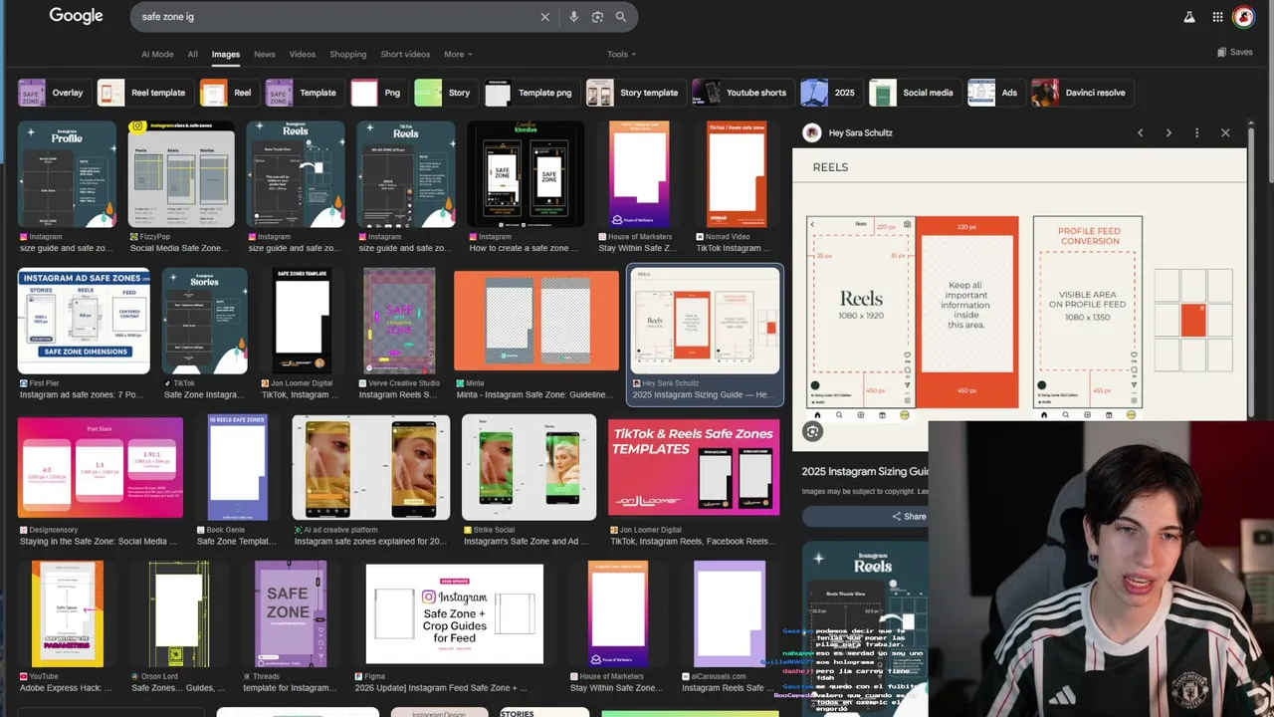Open aiCarousels Instagram Reels Safe thumbnail
The image size is (1274, 717).
pyautogui.click(x=730, y=613)
